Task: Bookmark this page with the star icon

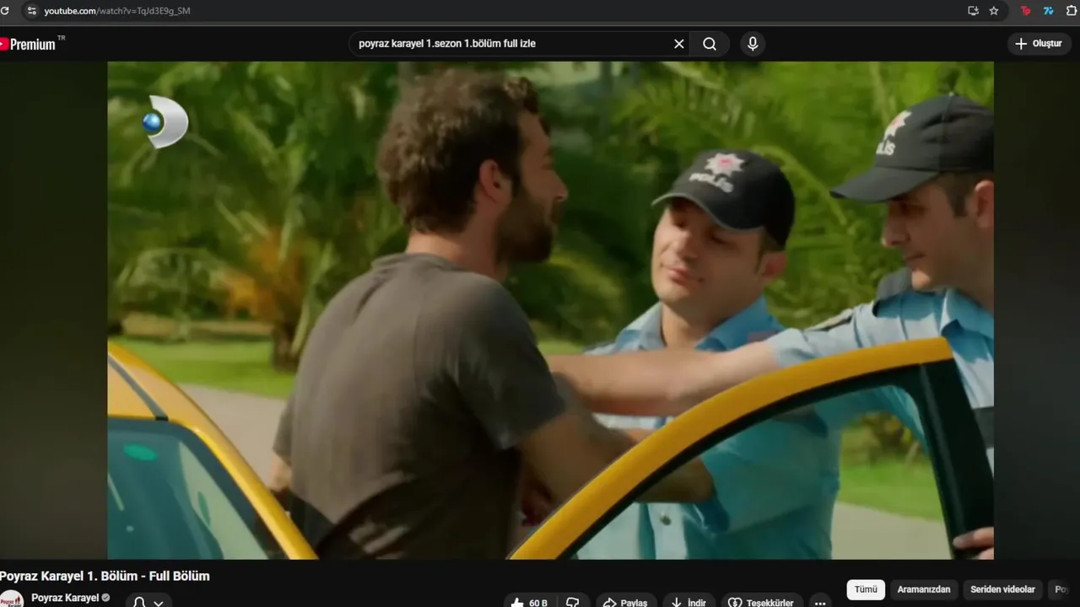Action: click(994, 11)
